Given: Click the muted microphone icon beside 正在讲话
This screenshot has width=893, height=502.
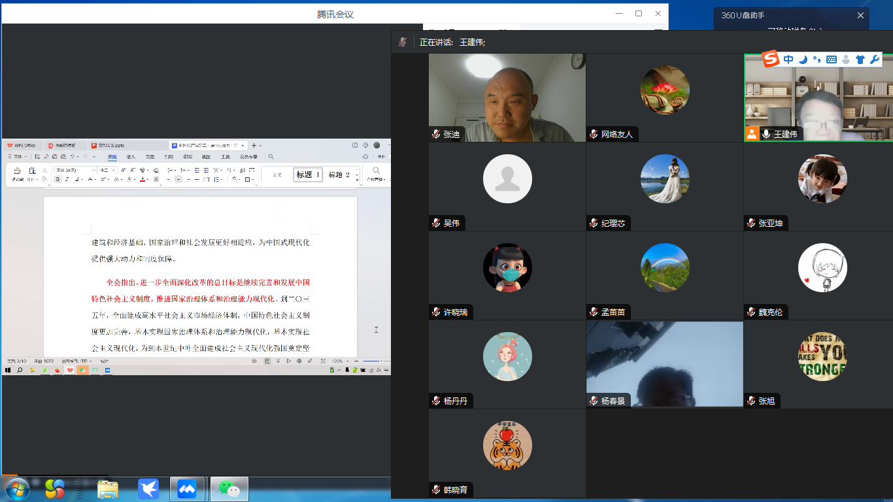Looking at the screenshot, I should [403, 42].
